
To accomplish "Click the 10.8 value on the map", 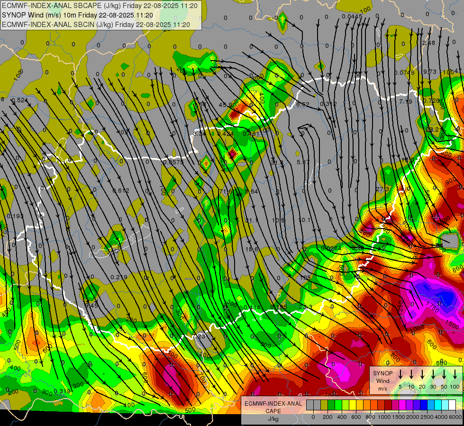I will 278,220.
